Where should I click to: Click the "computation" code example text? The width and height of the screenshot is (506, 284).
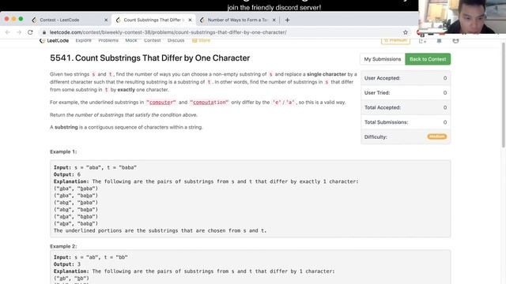[209, 102]
